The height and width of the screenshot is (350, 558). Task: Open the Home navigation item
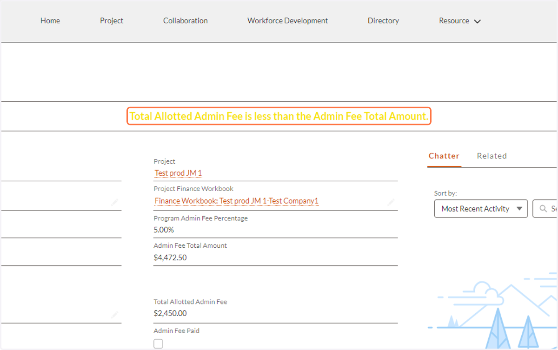pyautogui.click(x=50, y=21)
